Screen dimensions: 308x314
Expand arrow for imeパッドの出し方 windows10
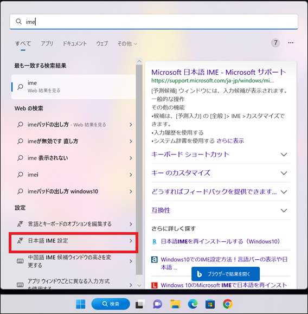(131, 191)
